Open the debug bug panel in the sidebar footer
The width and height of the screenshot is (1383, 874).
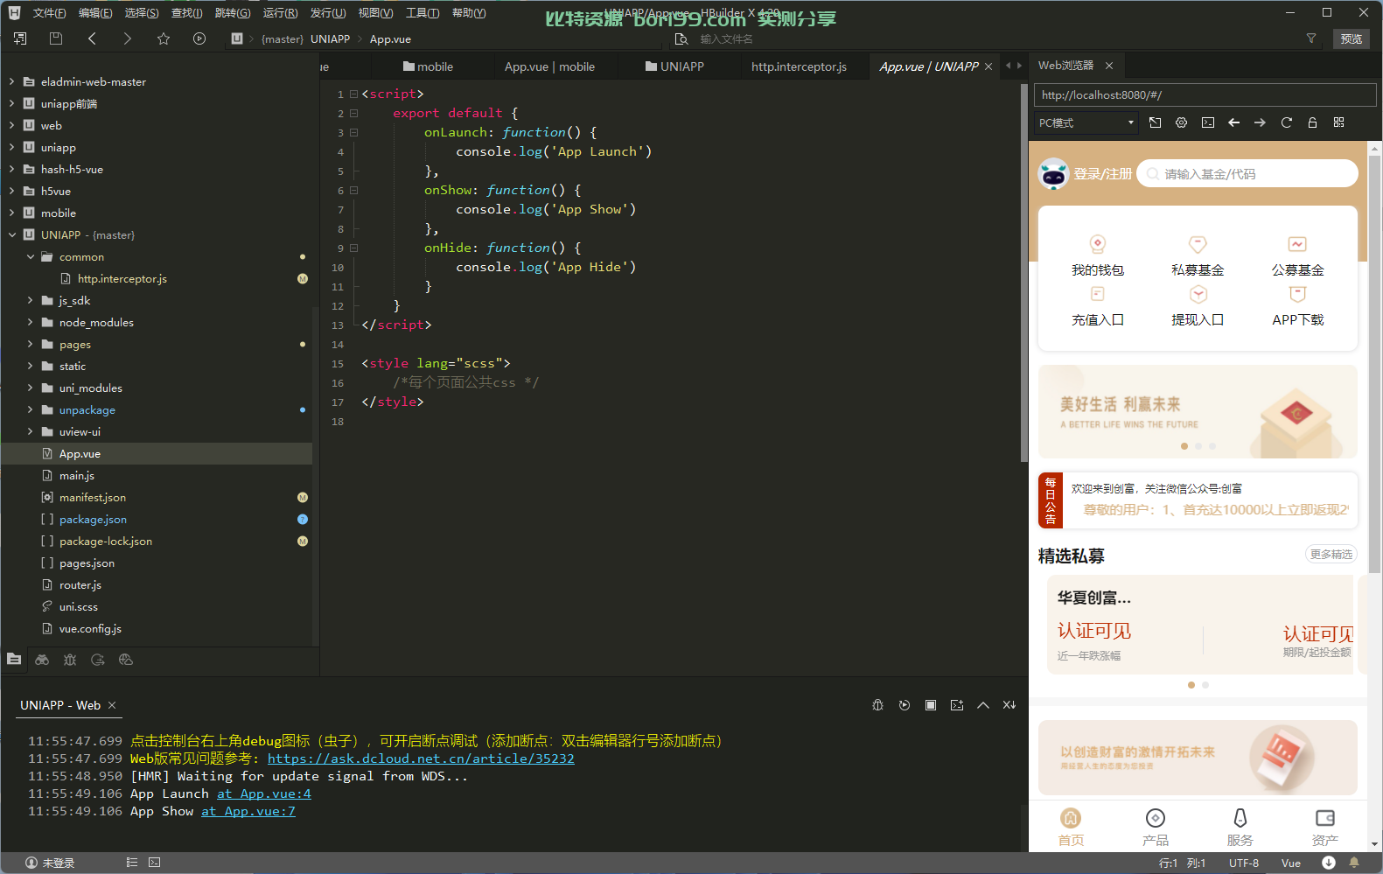point(70,660)
